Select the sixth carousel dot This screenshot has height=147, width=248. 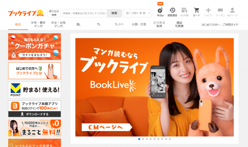[x=158, y=139]
